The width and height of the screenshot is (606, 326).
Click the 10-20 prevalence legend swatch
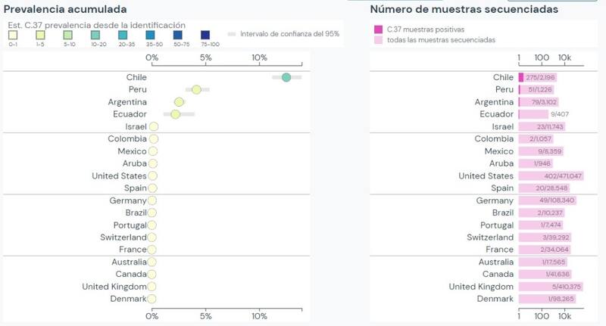tap(95, 36)
